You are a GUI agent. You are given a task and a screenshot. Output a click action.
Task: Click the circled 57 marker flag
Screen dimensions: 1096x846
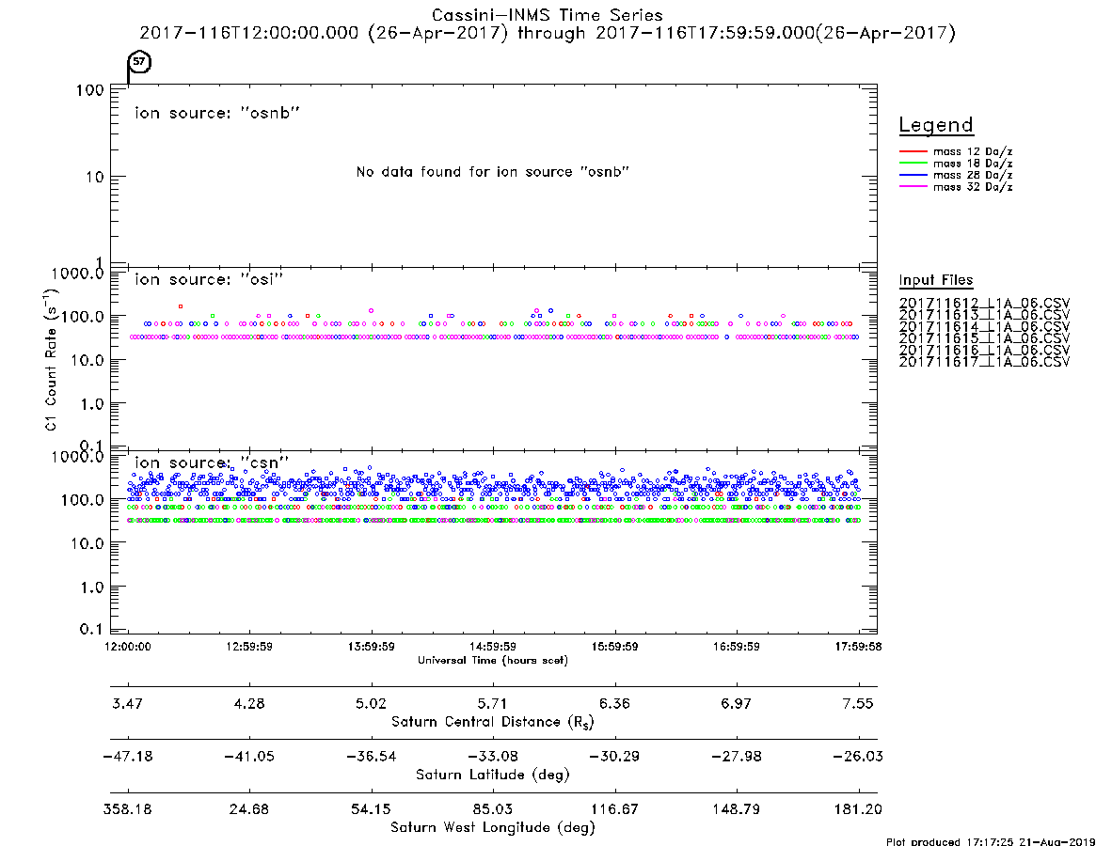(x=139, y=62)
